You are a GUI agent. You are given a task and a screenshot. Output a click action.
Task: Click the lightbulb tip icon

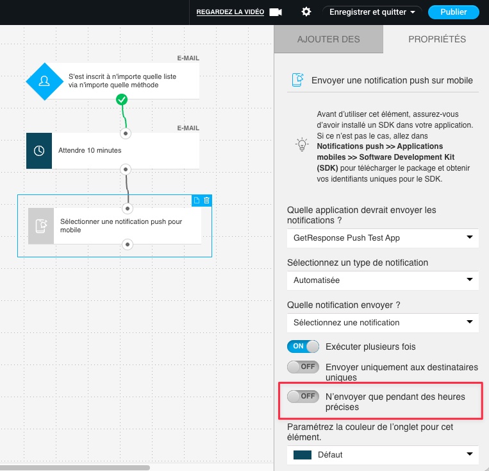302,144
